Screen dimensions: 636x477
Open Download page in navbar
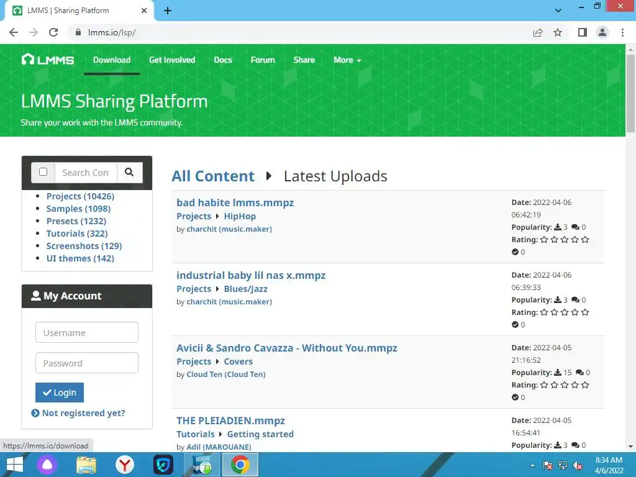(112, 60)
